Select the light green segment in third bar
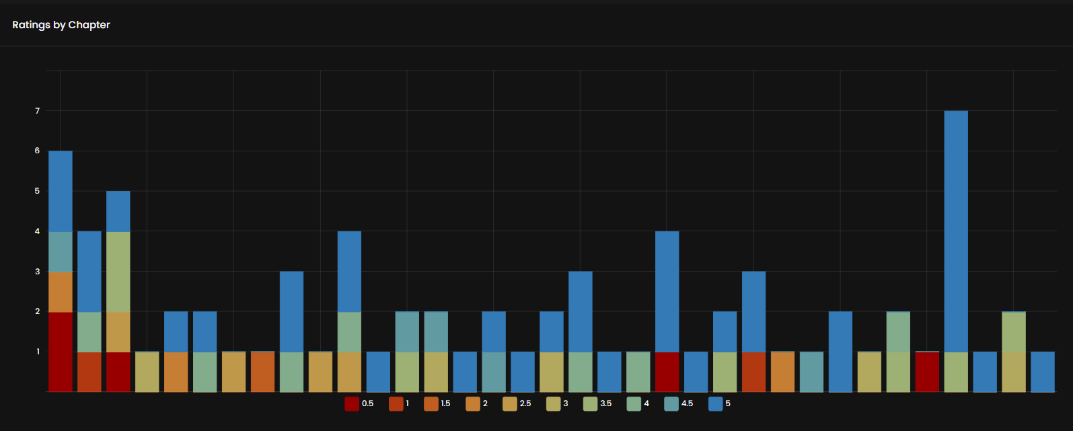Image resolution: width=1073 pixels, height=431 pixels. tap(118, 271)
